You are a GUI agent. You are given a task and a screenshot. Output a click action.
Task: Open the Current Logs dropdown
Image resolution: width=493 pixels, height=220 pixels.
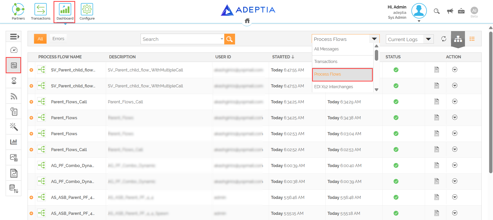410,39
